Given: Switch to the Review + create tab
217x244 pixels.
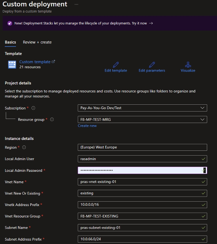Looking at the screenshot, I should tap(37, 42).
